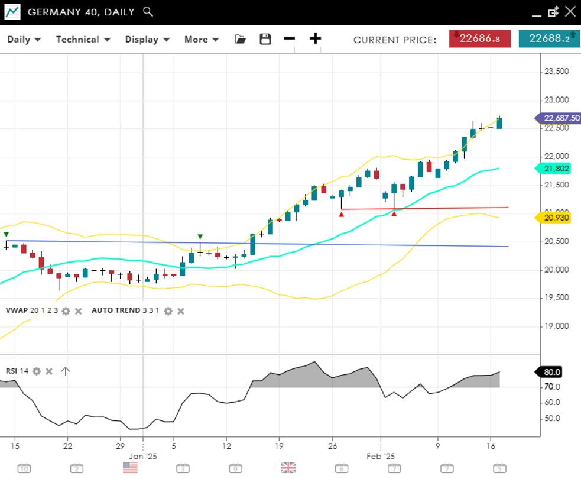Remove the Auto Trend indicator
The width and height of the screenshot is (581, 479).
[x=180, y=311]
